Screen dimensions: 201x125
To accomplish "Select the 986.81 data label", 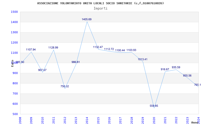I will [76, 62].
